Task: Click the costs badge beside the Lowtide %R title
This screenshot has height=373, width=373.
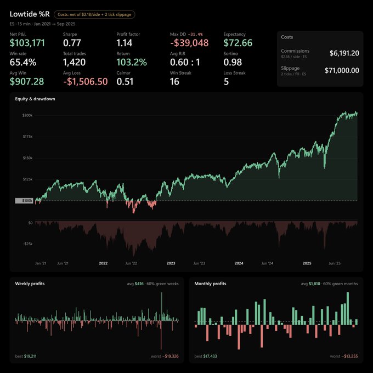Action: click(x=94, y=14)
